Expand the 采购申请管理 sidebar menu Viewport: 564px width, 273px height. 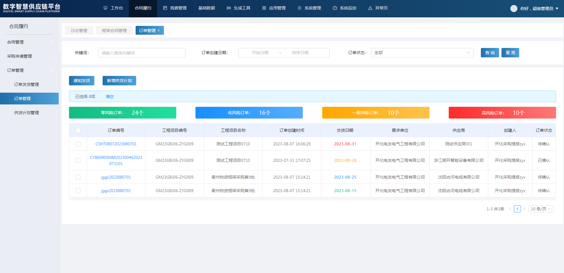(29, 56)
